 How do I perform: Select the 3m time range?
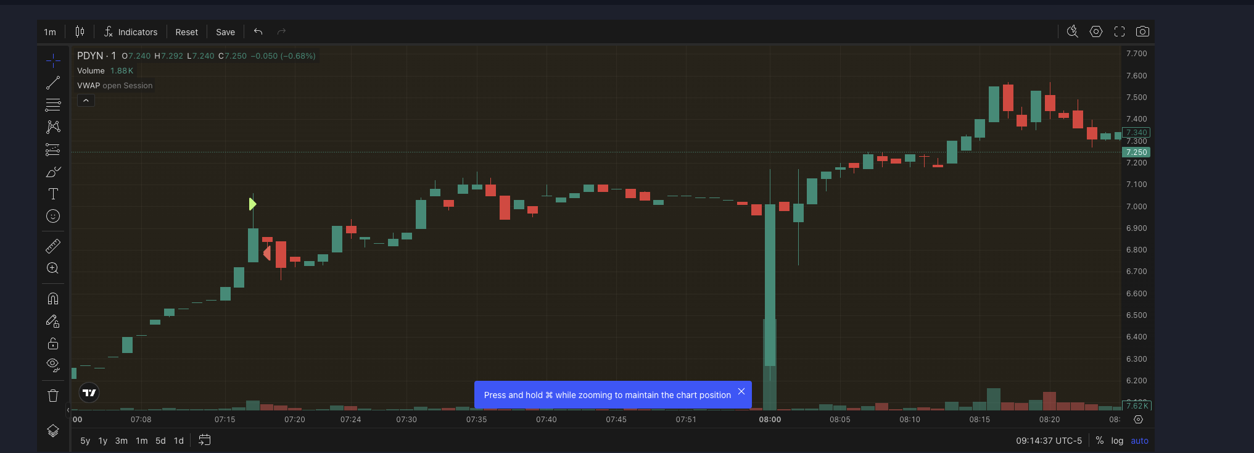click(x=122, y=441)
